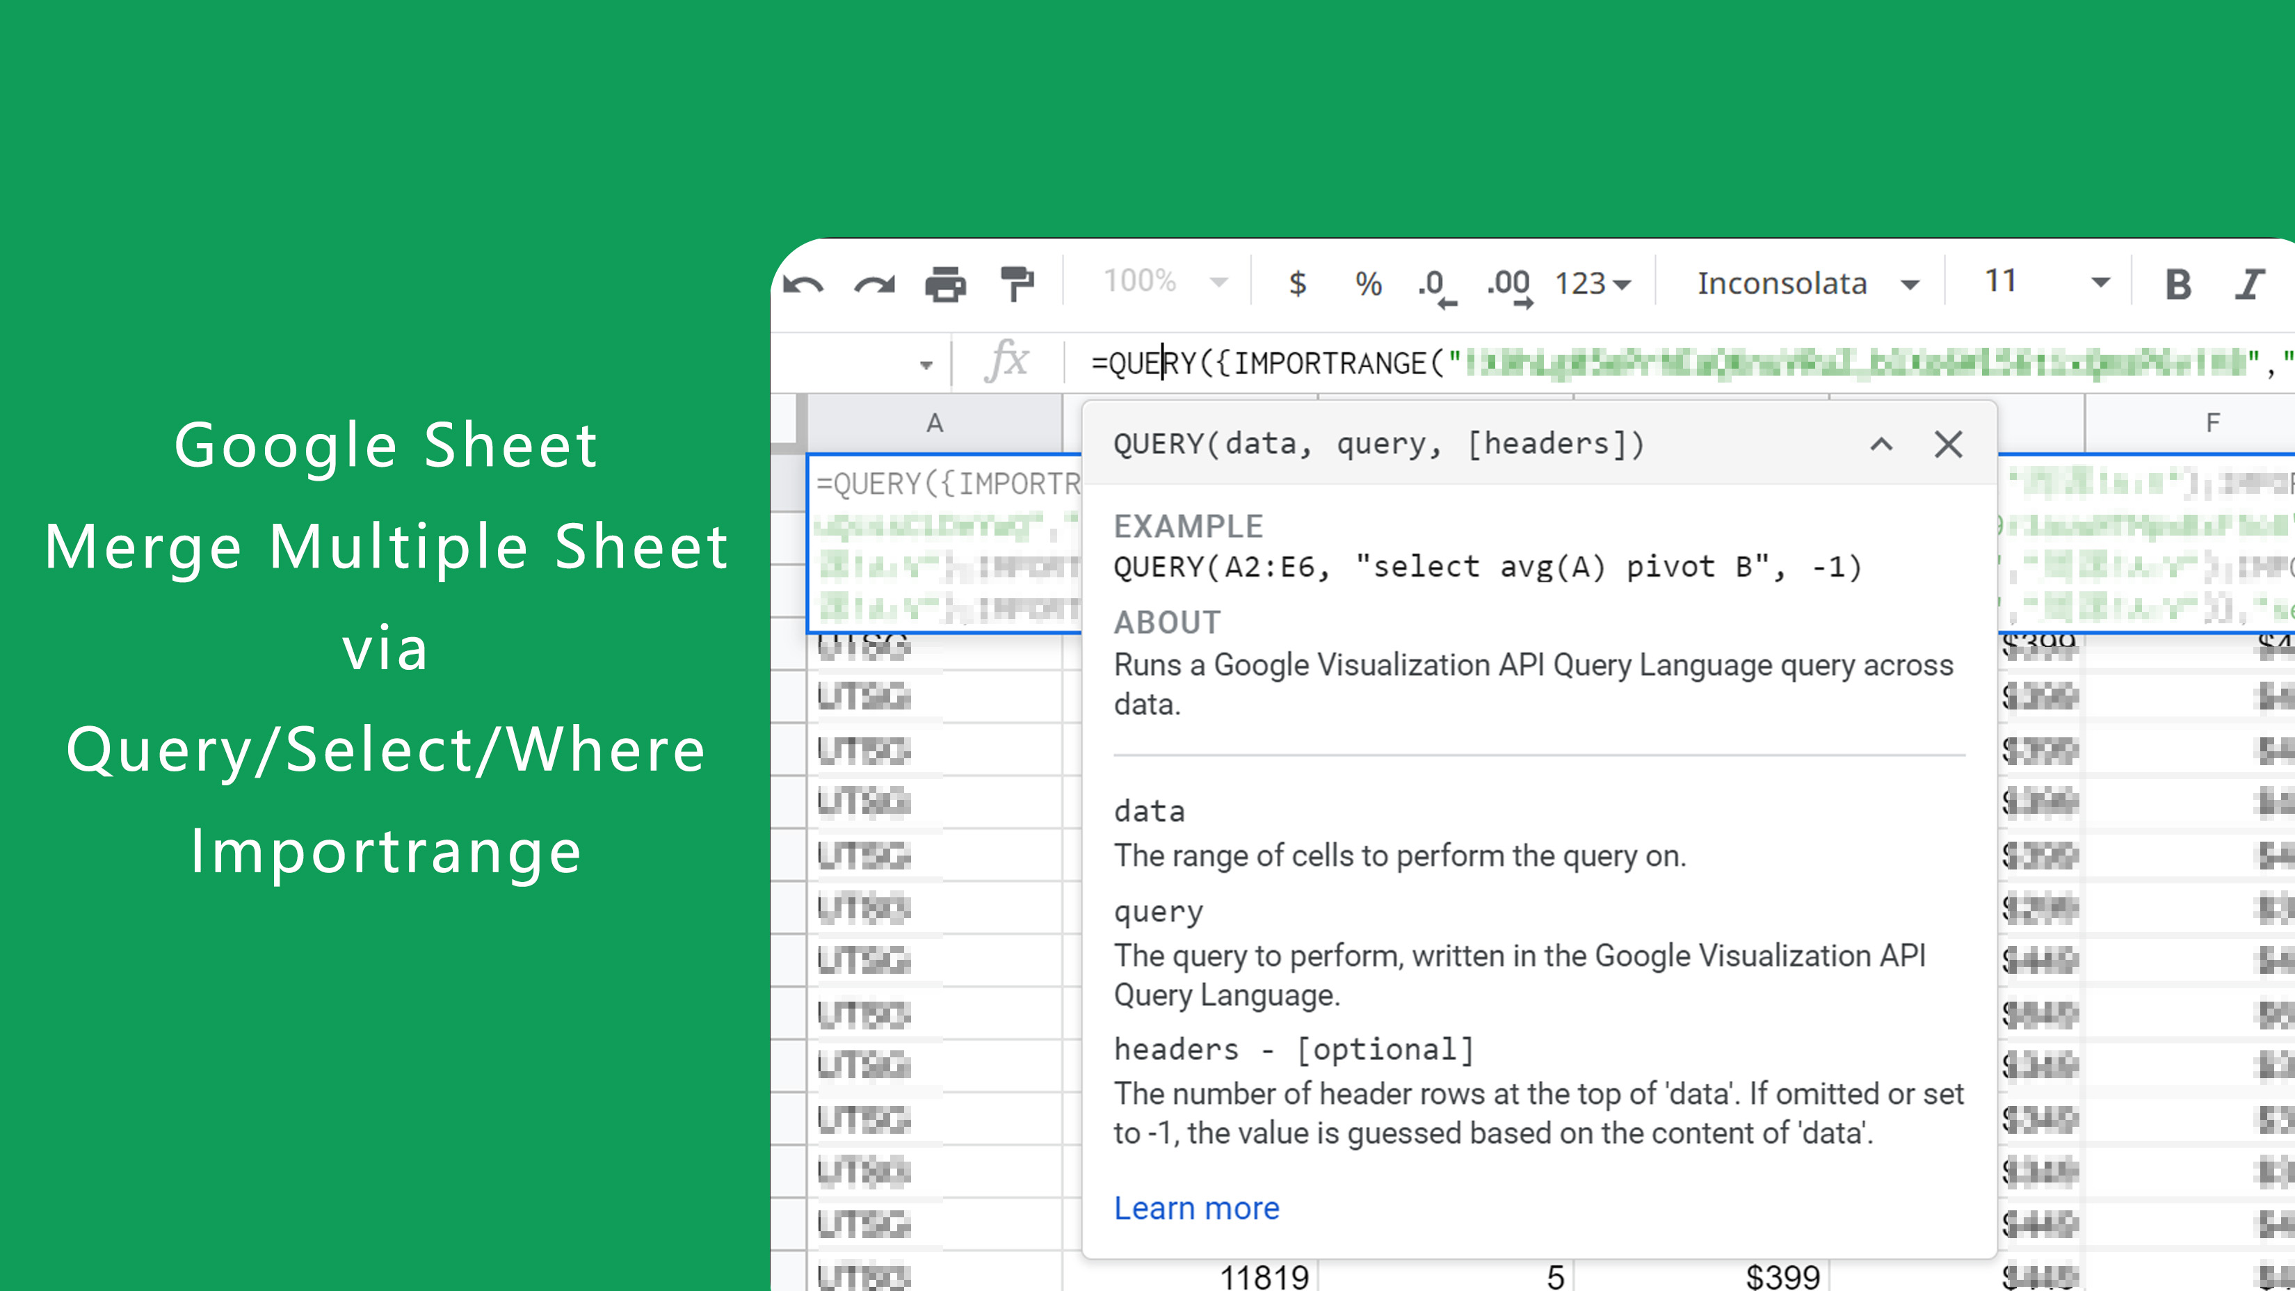
Task: Collapse the QUERY help with chevron
Action: coord(1881,444)
